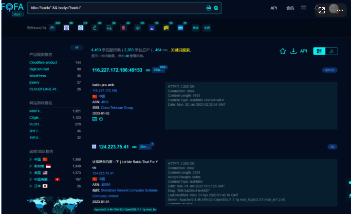Switch to list view layout

(319, 51)
